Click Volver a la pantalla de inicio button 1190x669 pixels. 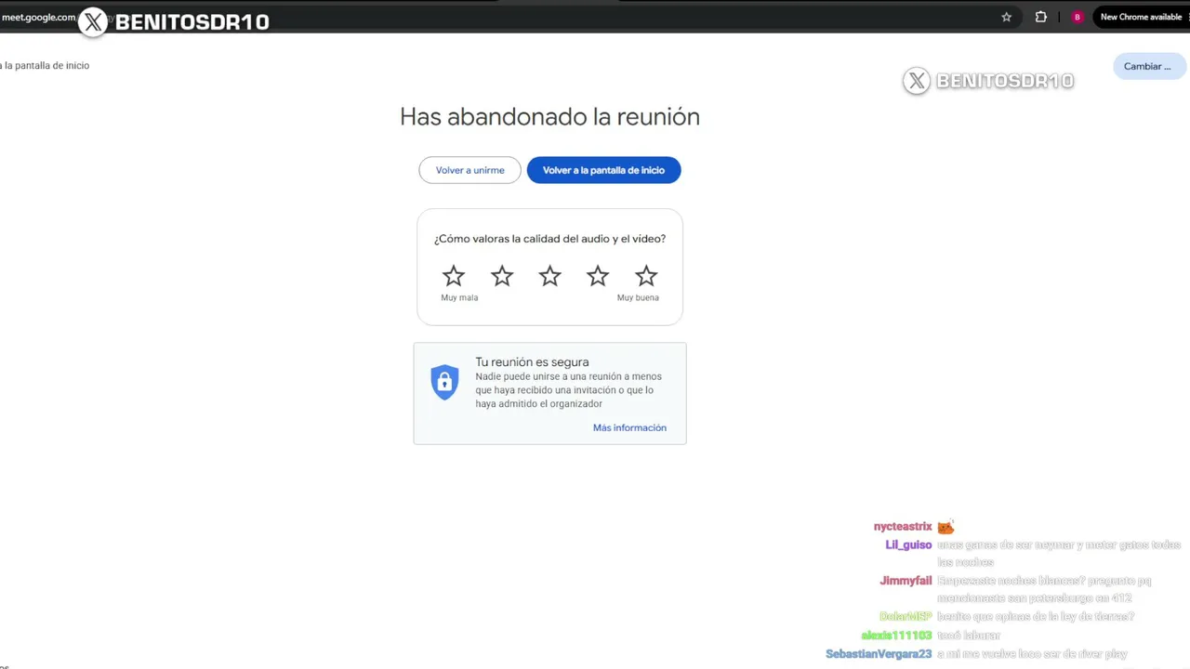(603, 170)
